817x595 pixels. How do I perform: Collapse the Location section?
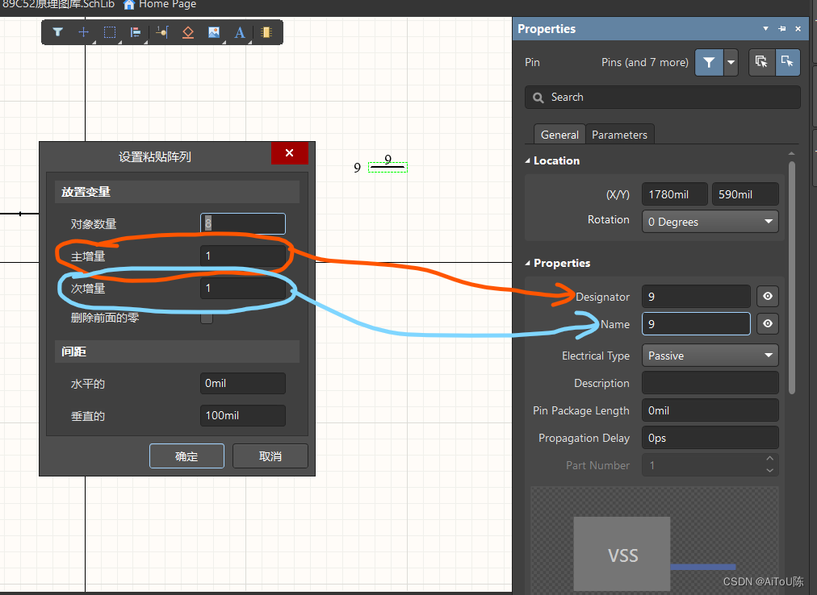pos(529,160)
